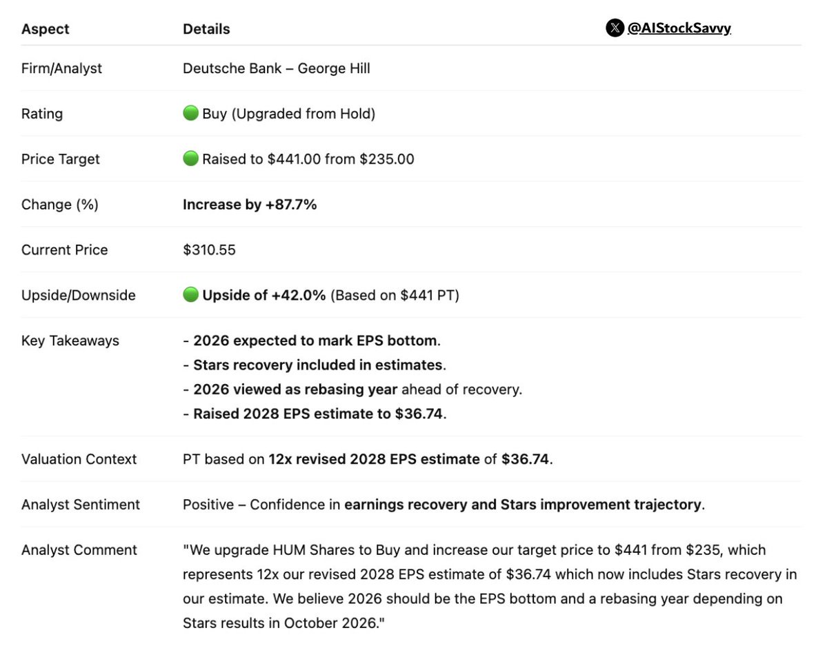Image resolution: width=827 pixels, height=666 pixels.
Task: Click Raised 2028 EPS estimate to $36.74 line
Action: click(315, 414)
